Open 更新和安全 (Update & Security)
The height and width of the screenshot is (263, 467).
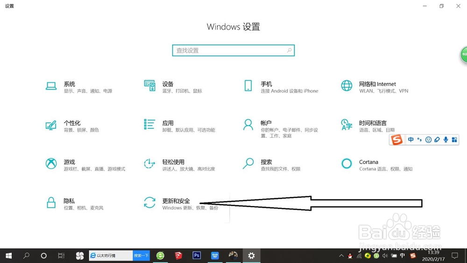pos(181,204)
